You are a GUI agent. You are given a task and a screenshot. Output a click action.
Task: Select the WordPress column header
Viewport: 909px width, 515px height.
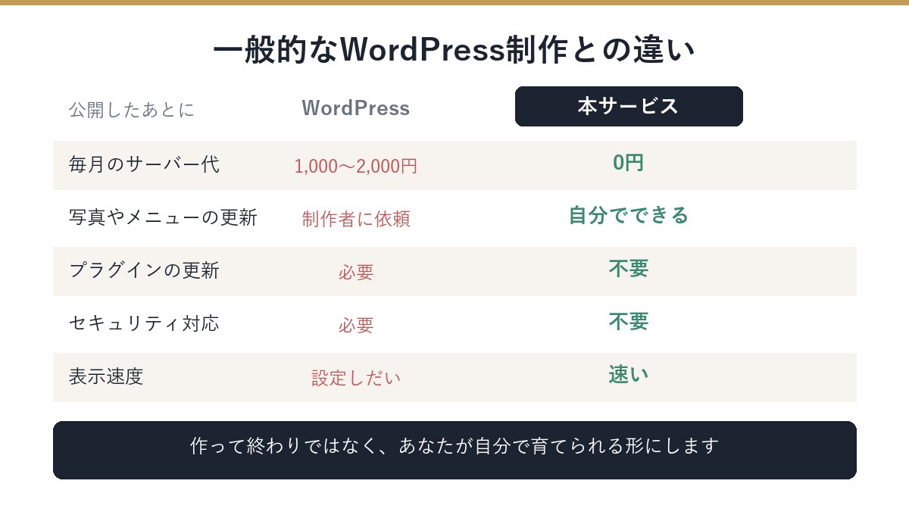[356, 108]
